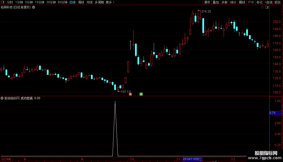This screenshot has height=162, width=283.
Task: Click month 9 on the time axis
Action: (82, 159)
